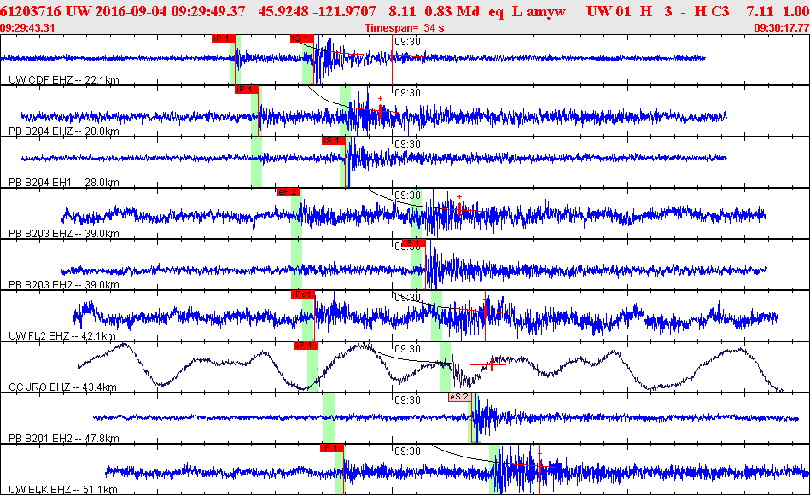Select the 'CC JRO BHZ -- 43.4km' channel label
The height and width of the screenshot is (495, 810).
click(x=62, y=387)
